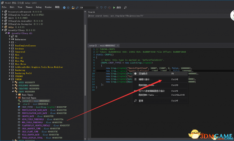Click the assembly tree scrollbar up arrow

tap(85, 12)
